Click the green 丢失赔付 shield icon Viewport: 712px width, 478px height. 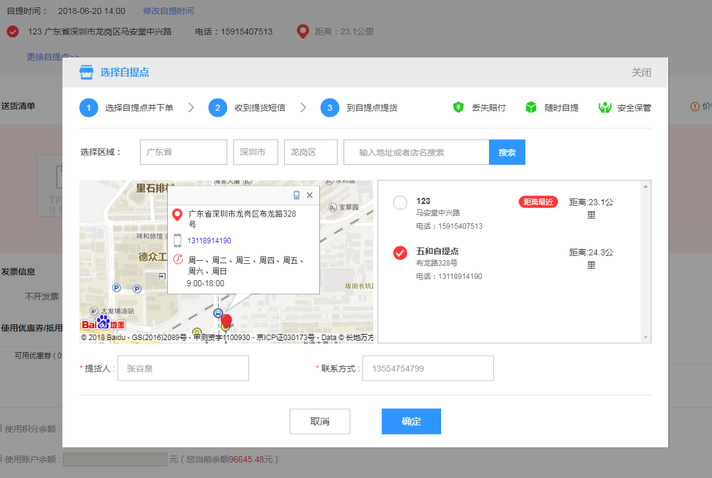[459, 108]
